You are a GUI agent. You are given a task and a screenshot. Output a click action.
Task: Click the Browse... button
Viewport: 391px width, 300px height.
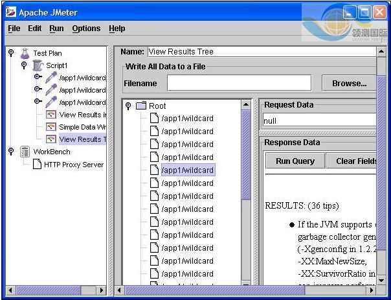[349, 83]
